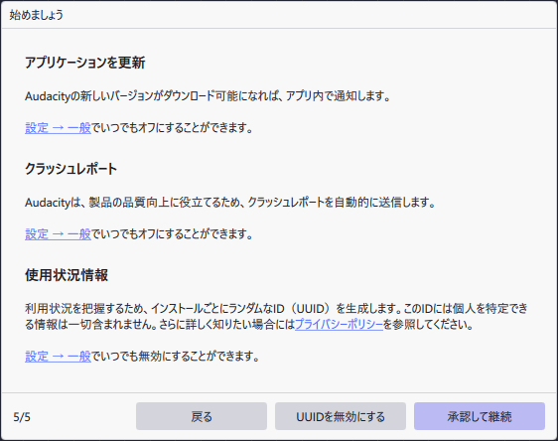This screenshot has width=558, height=441.
Task: Click the アプリケーションを更新 heading
Action: (85, 63)
